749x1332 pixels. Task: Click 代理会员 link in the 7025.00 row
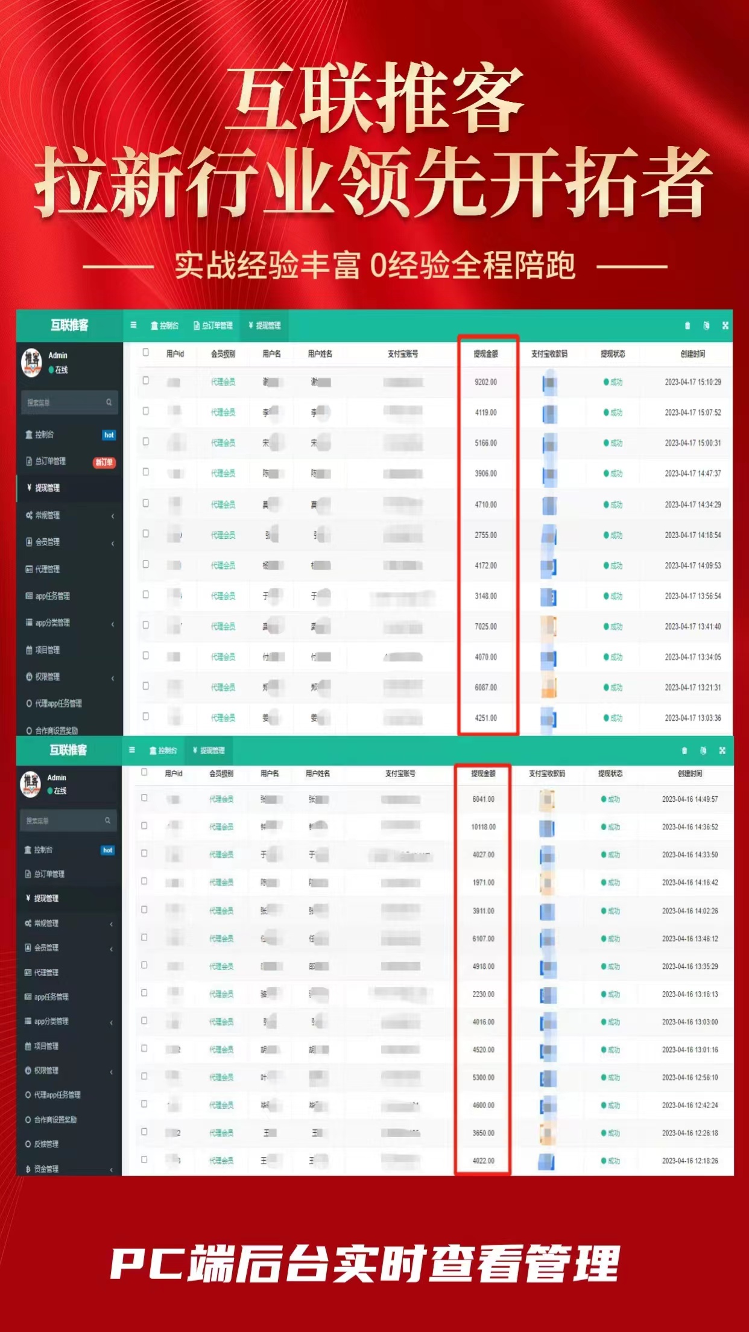click(223, 626)
